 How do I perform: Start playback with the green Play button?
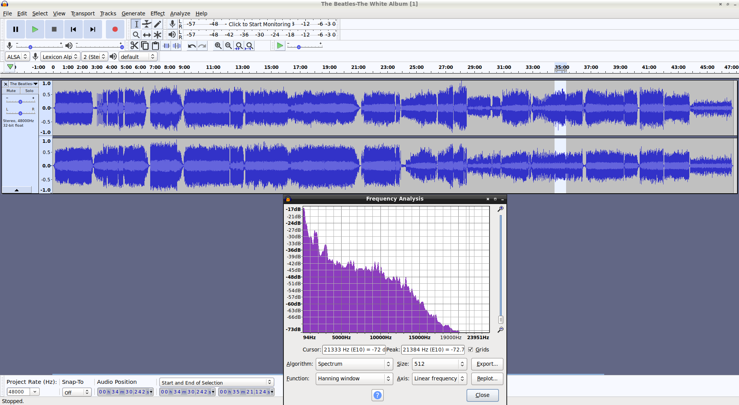click(x=35, y=29)
